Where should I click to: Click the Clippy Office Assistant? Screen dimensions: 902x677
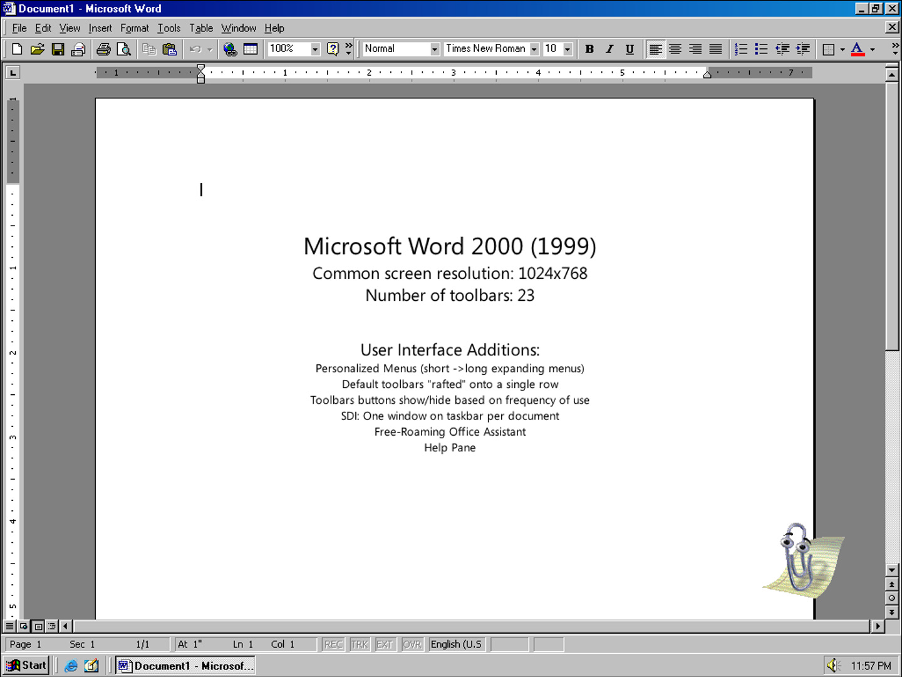click(803, 560)
